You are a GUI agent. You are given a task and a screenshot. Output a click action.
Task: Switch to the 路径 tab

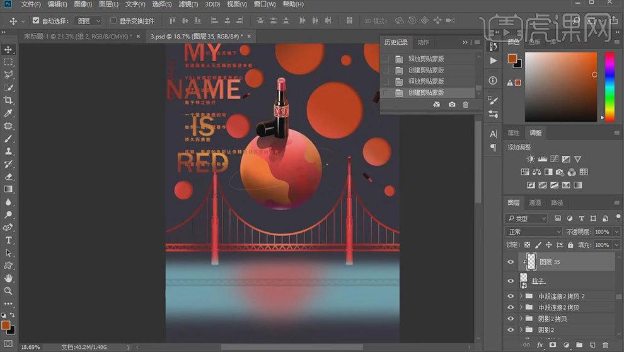tap(557, 202)
